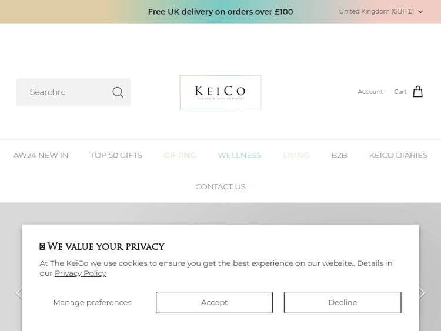Open the Gifting menu
Viewport: 441px width, 331px height.
[x=180, y=155]
